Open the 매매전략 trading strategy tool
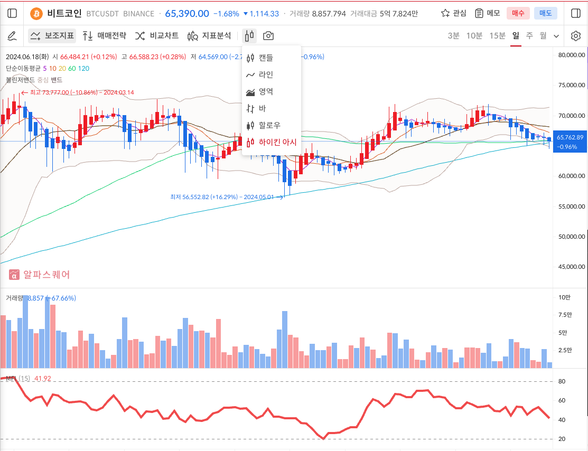 [x=104, y=36]
